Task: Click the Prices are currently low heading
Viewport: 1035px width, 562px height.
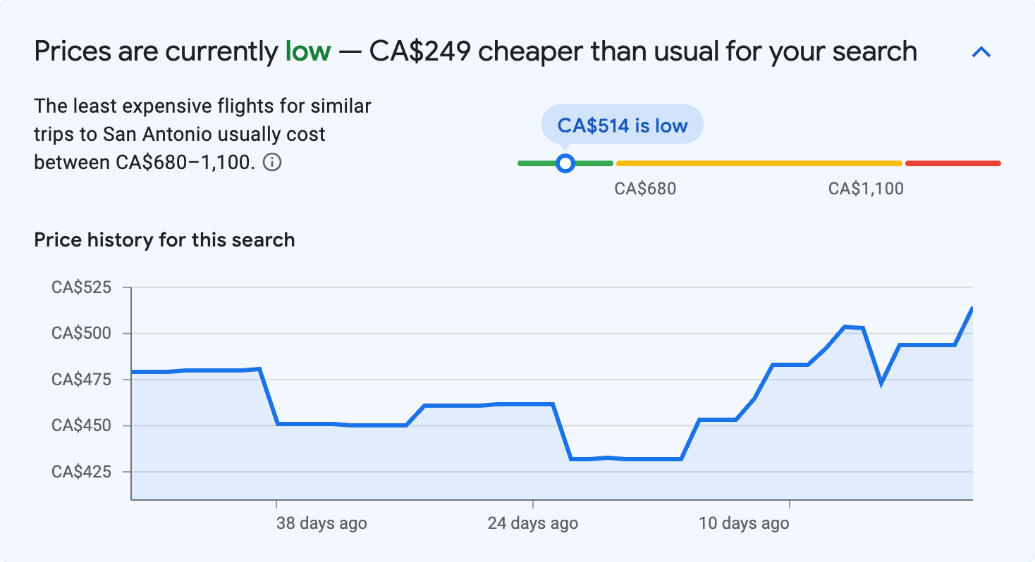Action: (475, 50)
